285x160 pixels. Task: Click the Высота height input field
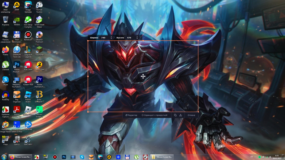(131, 38)
